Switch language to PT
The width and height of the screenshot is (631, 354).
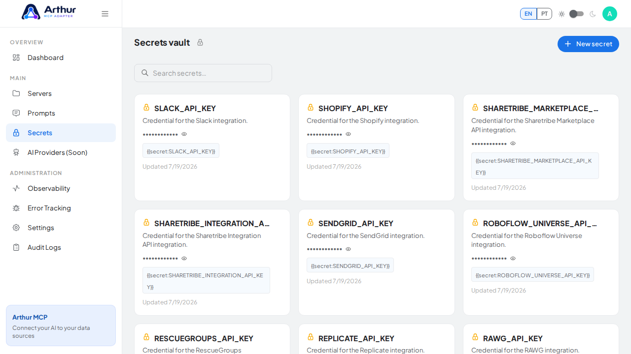(x=544, y=14)
